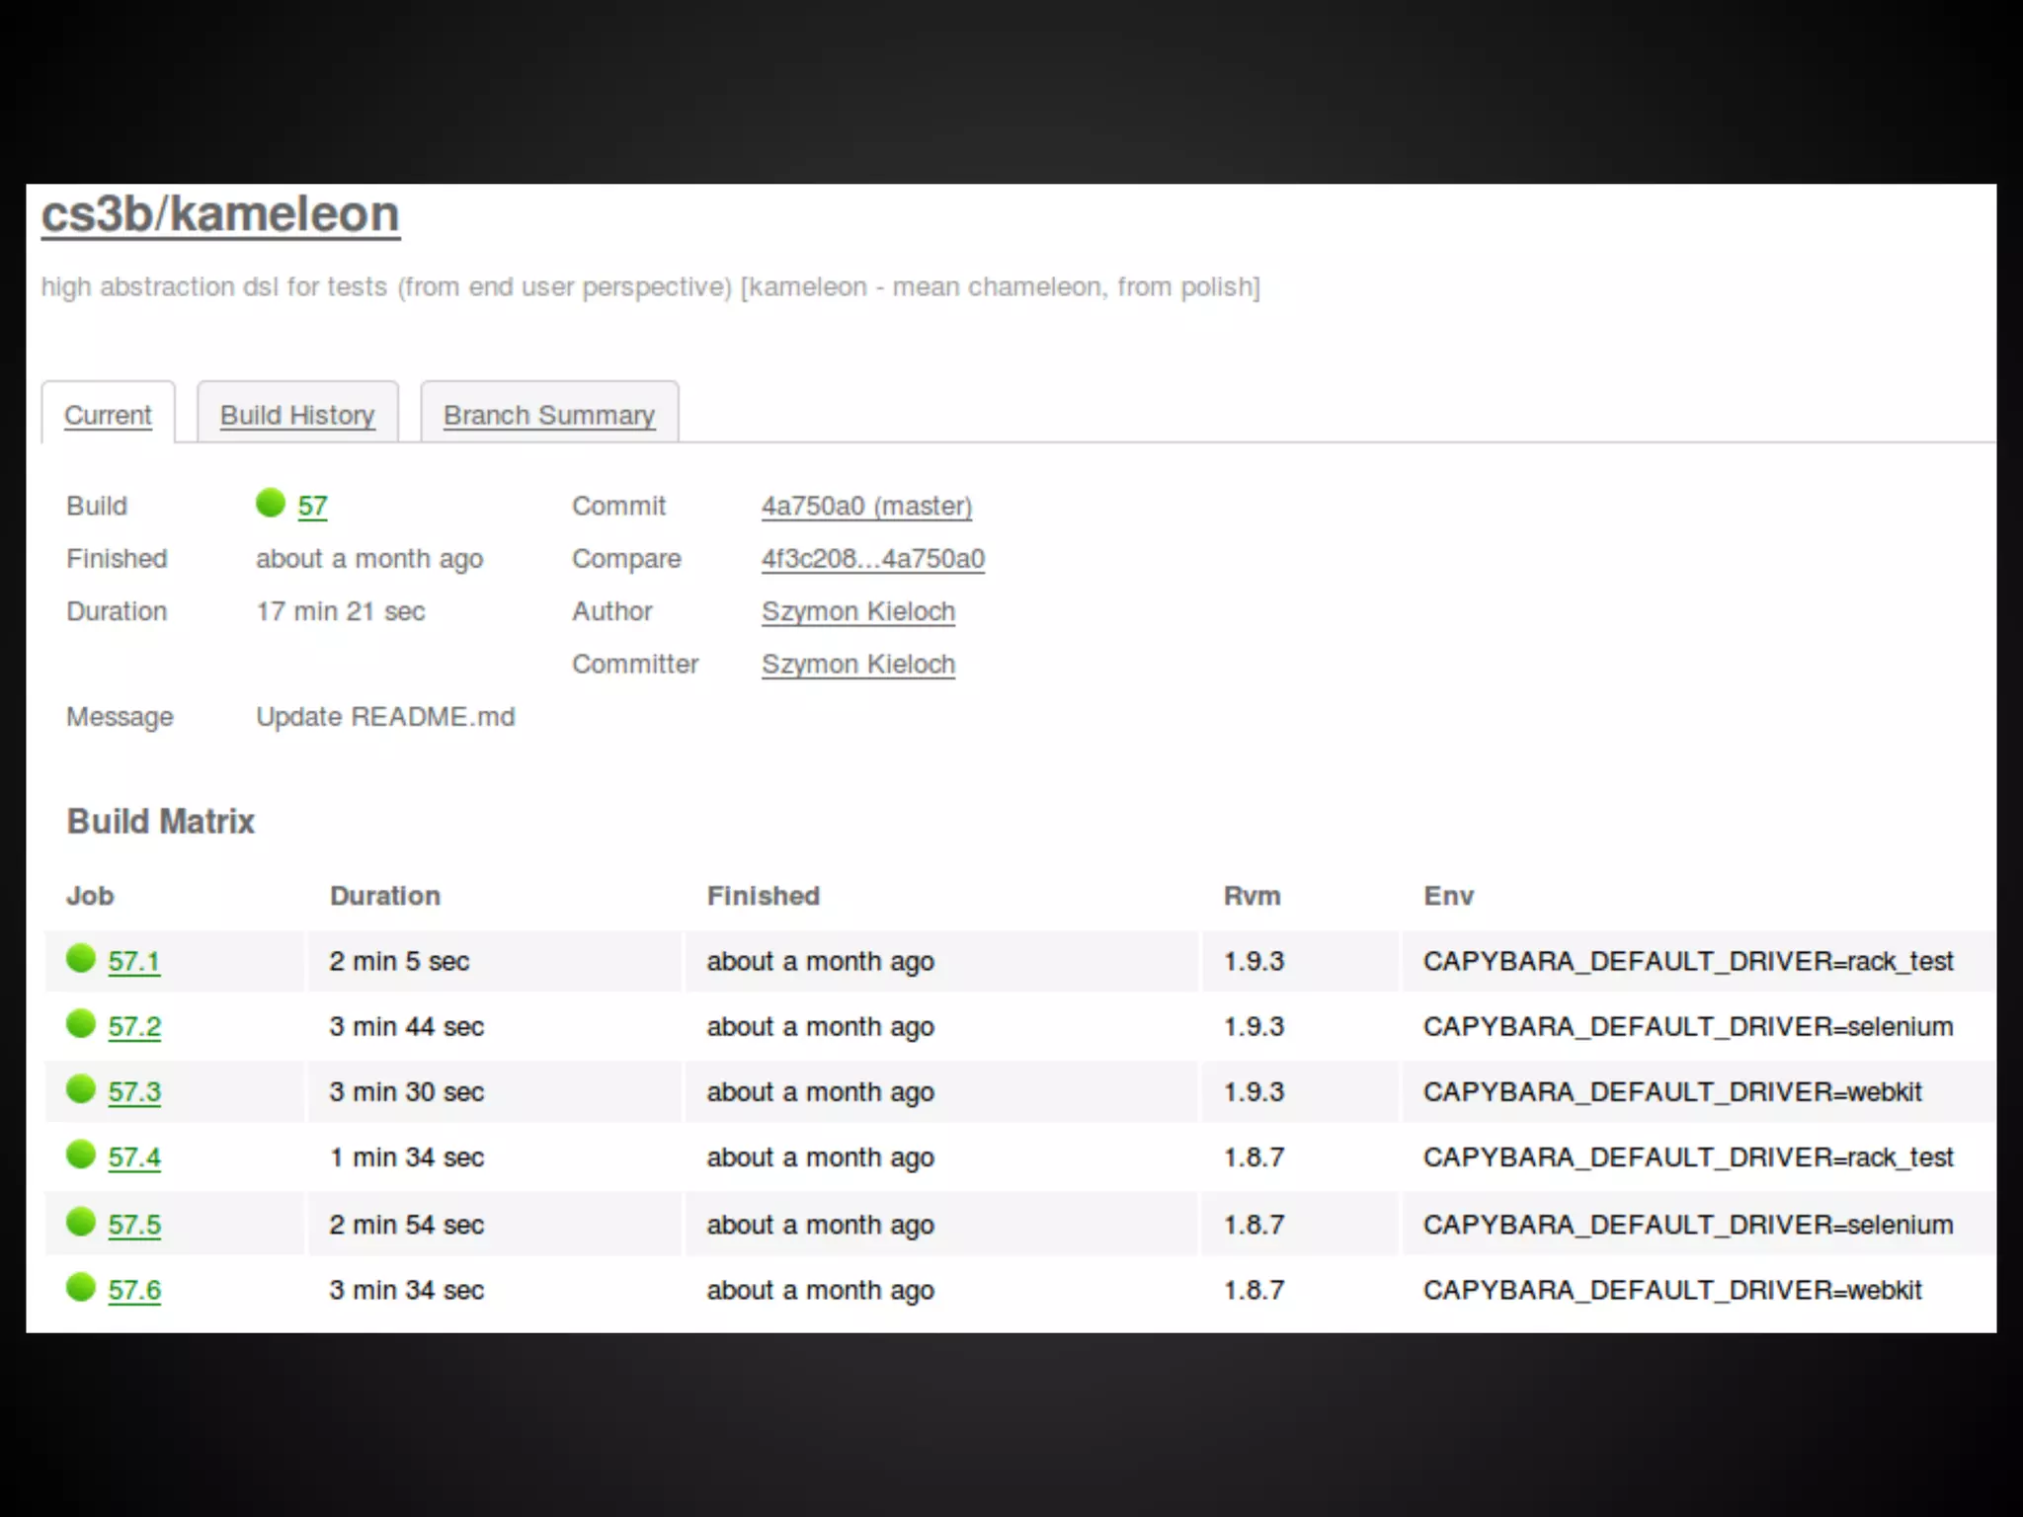
Task: Open compare 4f3c208...4a750a0 link
Action: (872, 559)
